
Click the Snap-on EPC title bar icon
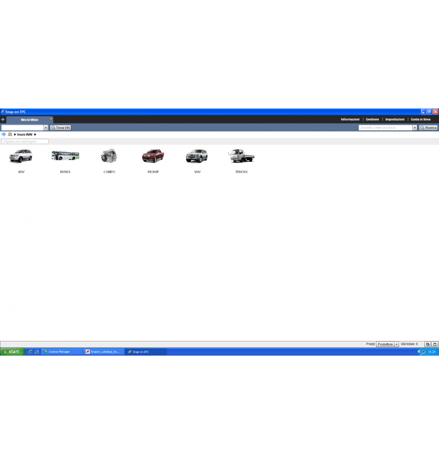tap(2, 112)
